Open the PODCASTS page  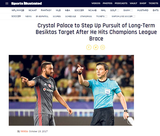tap(121, 3)
